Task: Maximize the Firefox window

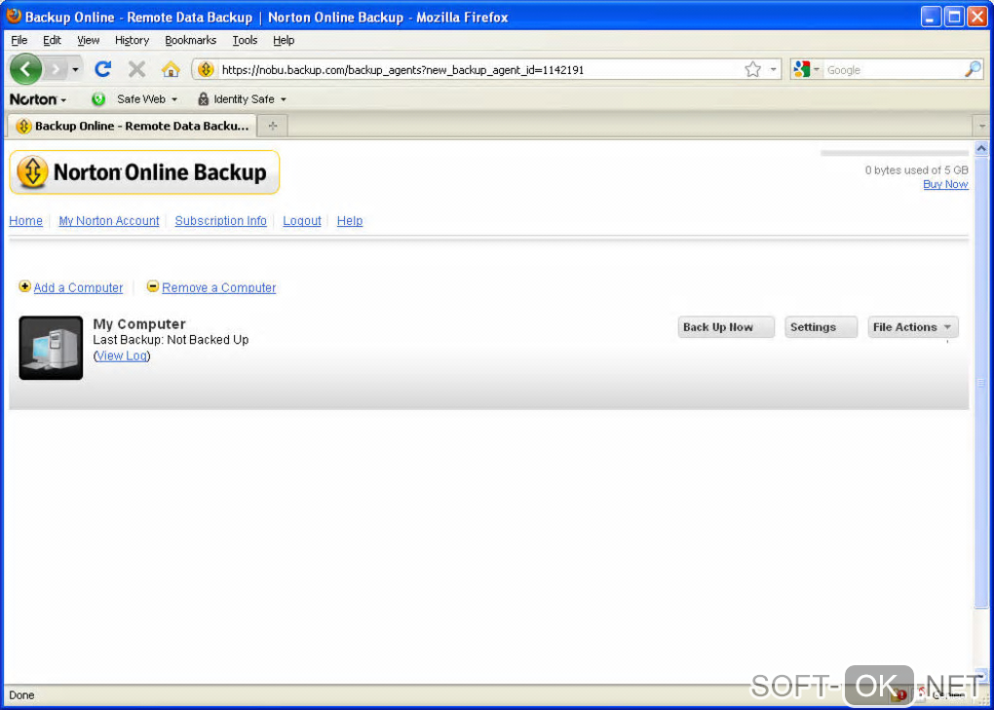Action: (x=953, y=17)
